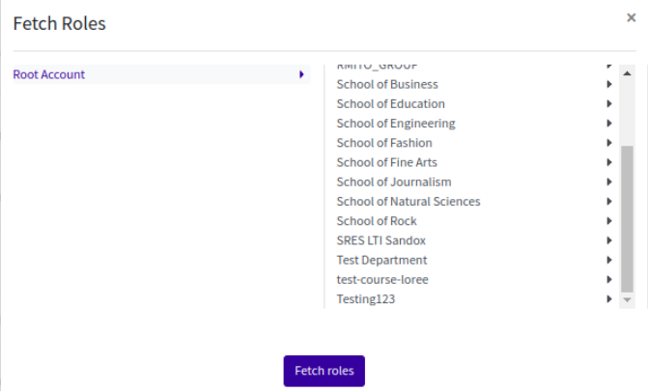
Task: Select SRES LTI Sandox account
Action: [x=380, y=240]
